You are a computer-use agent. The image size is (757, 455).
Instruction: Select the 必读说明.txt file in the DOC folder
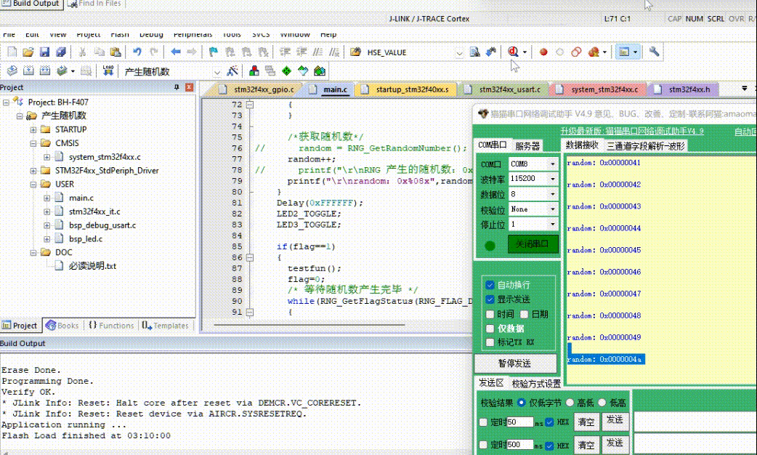pyautogui.click(x=92, y=265)
